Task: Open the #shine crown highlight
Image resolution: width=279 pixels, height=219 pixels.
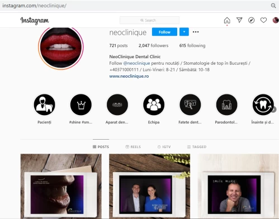Action: click(x=81, y=104)
